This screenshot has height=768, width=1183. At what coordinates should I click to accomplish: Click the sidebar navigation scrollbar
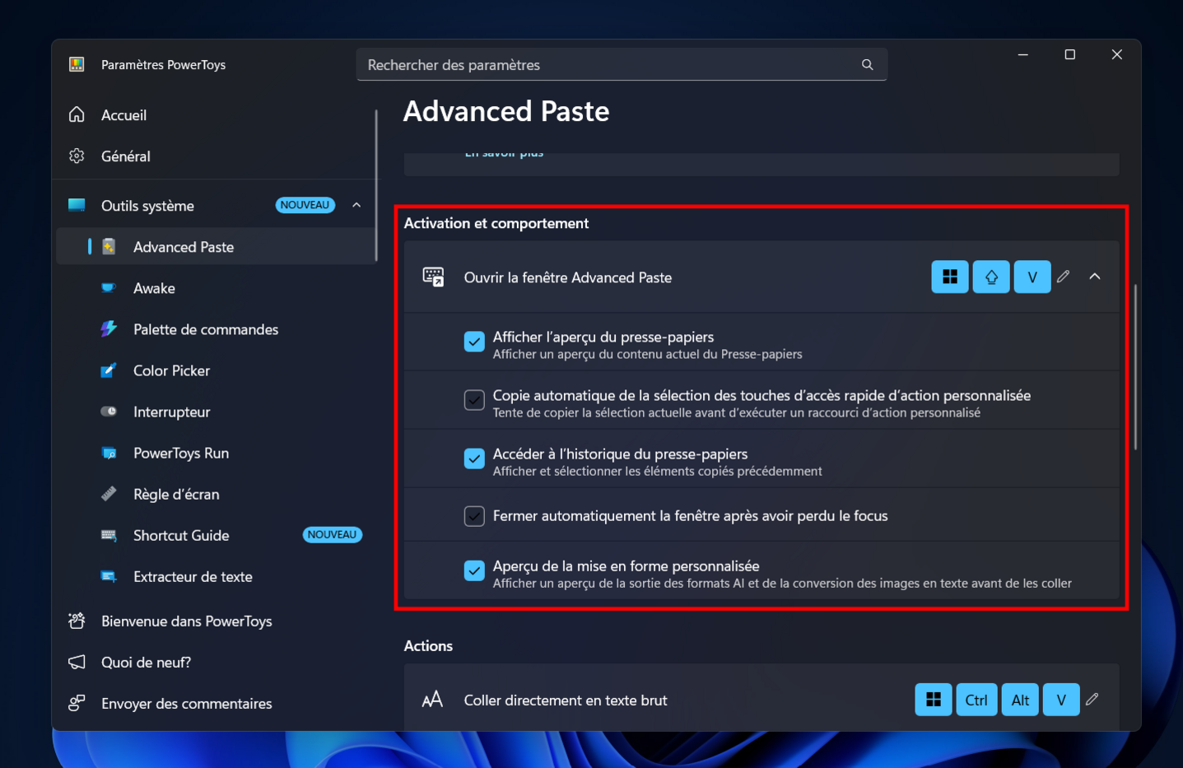376,185
